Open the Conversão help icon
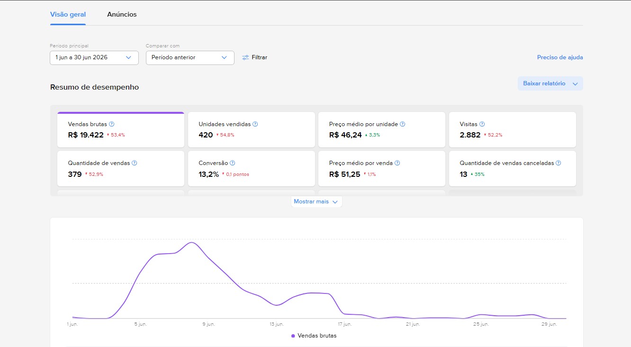Screen dimensions: 631x347 (x=233, y=163)
